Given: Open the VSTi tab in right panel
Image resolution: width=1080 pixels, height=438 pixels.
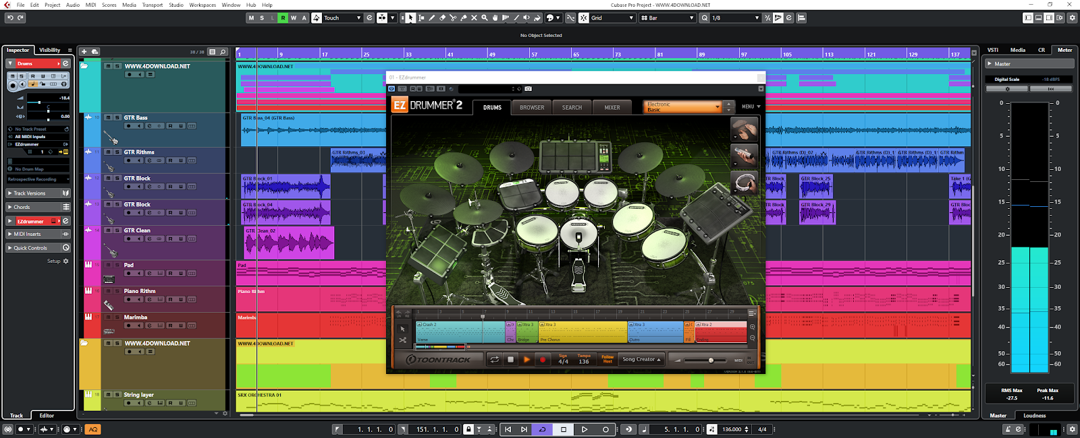Looking at the screenshot, I should tap(993, 50).
